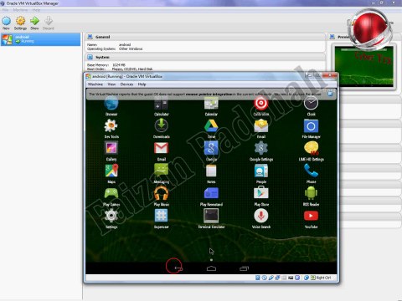This screenshot has height=301, width=402.
Task: Open the Messaging app
Action: pyautogui.click(x=162, y=172)
